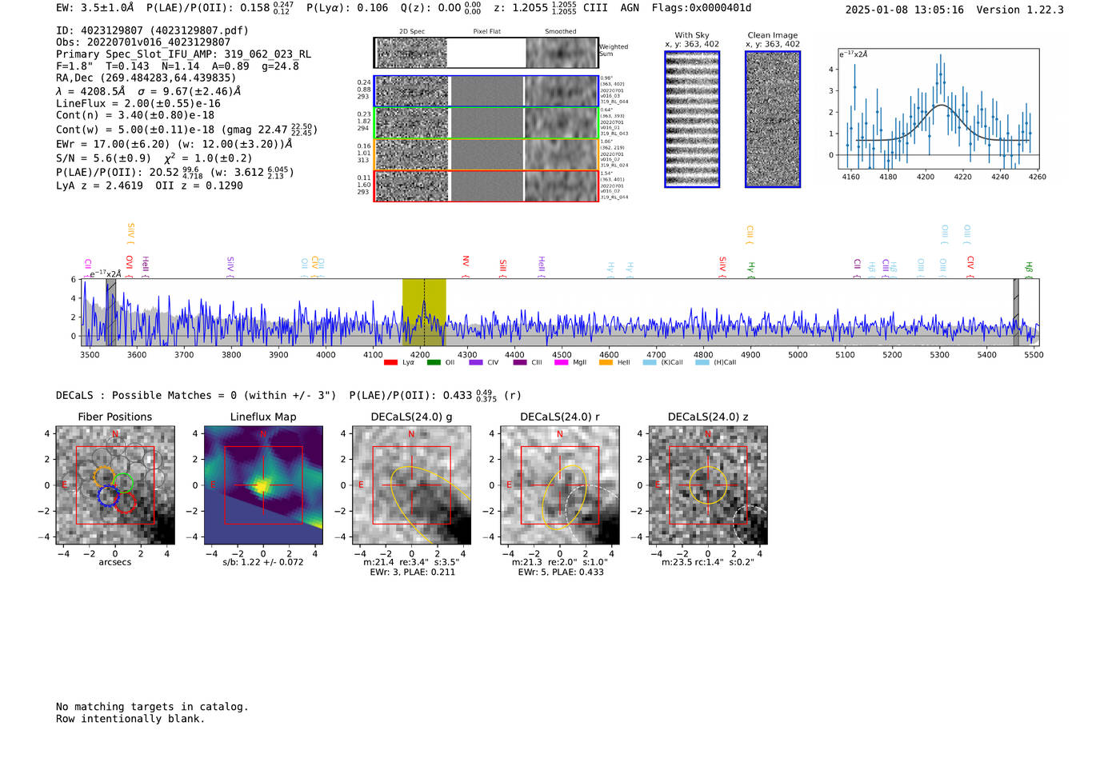Select the green fiber circle in Fiber Positions
The image size is (1120, 762).
[123, 482]
